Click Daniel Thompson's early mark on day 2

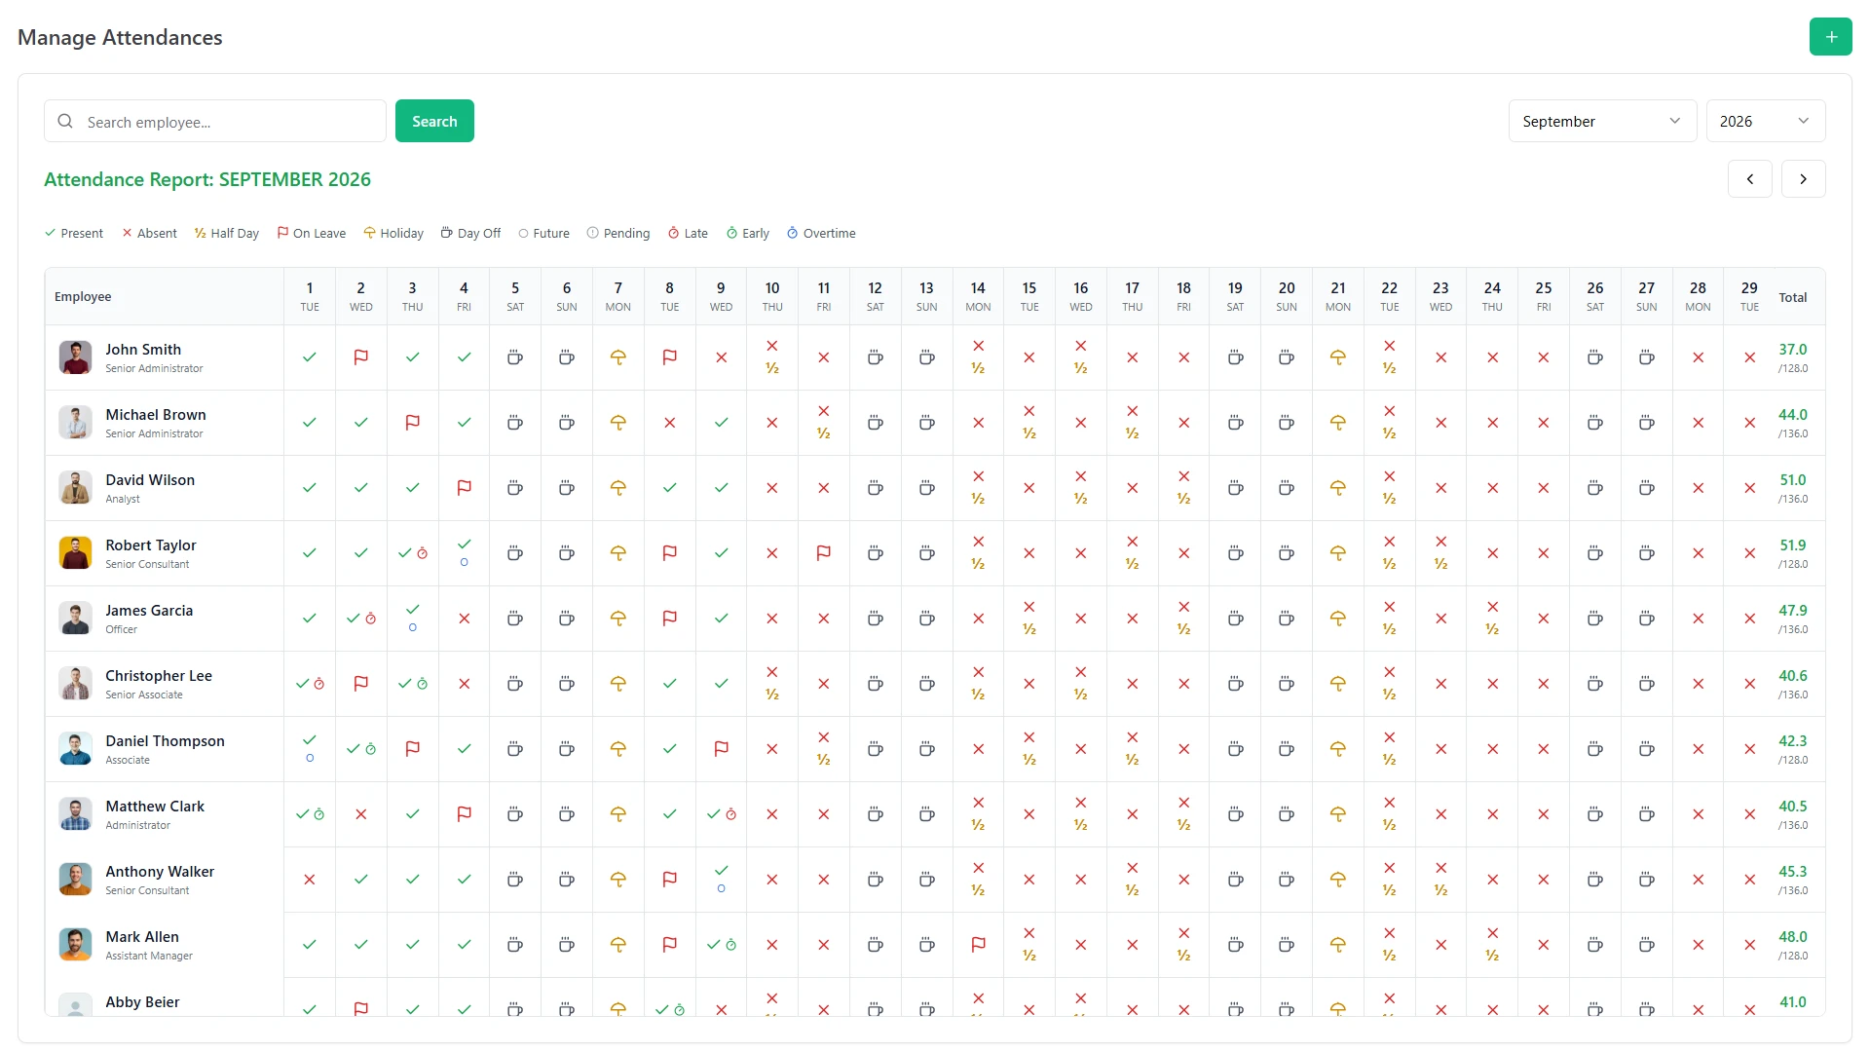[371, 749]
